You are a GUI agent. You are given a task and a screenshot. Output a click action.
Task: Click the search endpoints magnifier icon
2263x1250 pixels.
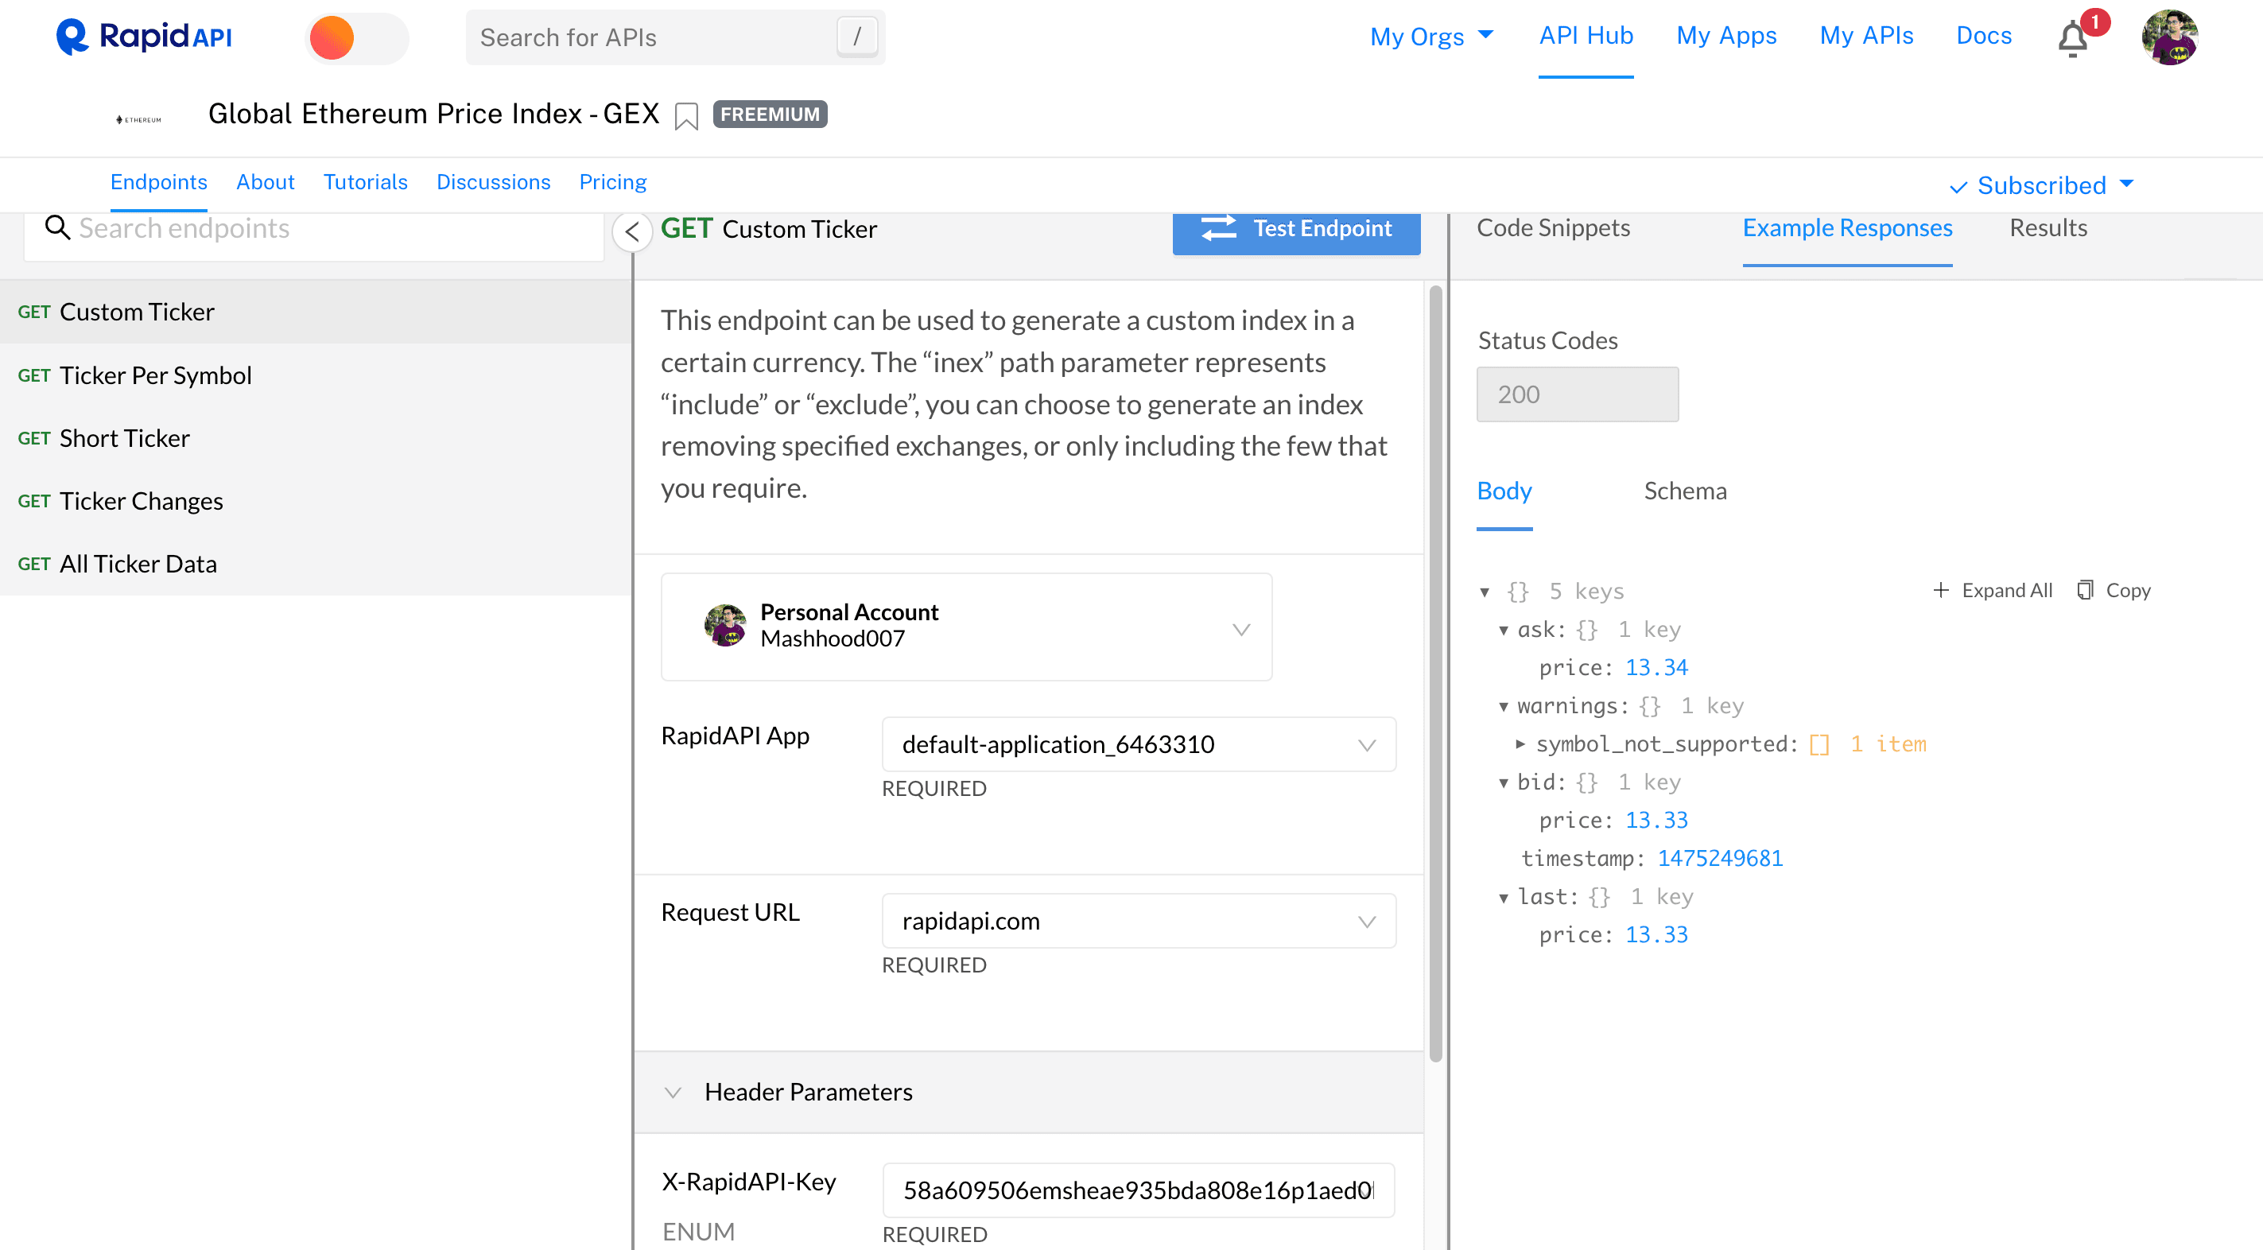58,227
